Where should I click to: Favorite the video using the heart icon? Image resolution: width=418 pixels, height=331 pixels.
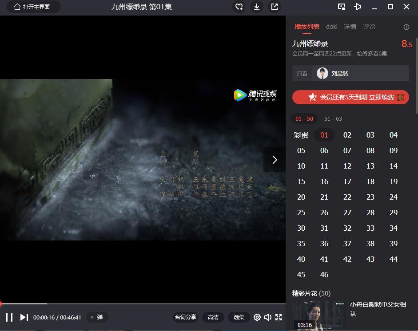(239, 7)
